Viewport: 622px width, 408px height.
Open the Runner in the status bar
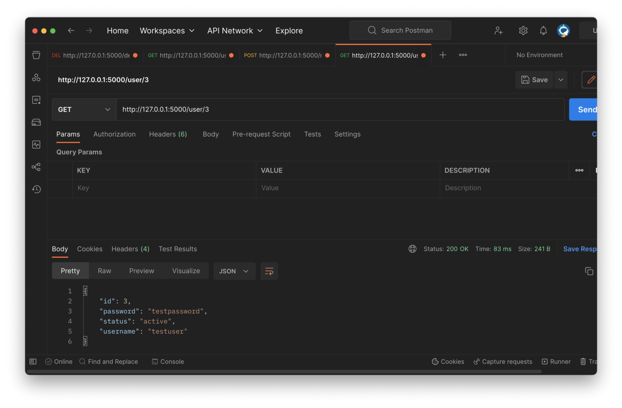556,361
